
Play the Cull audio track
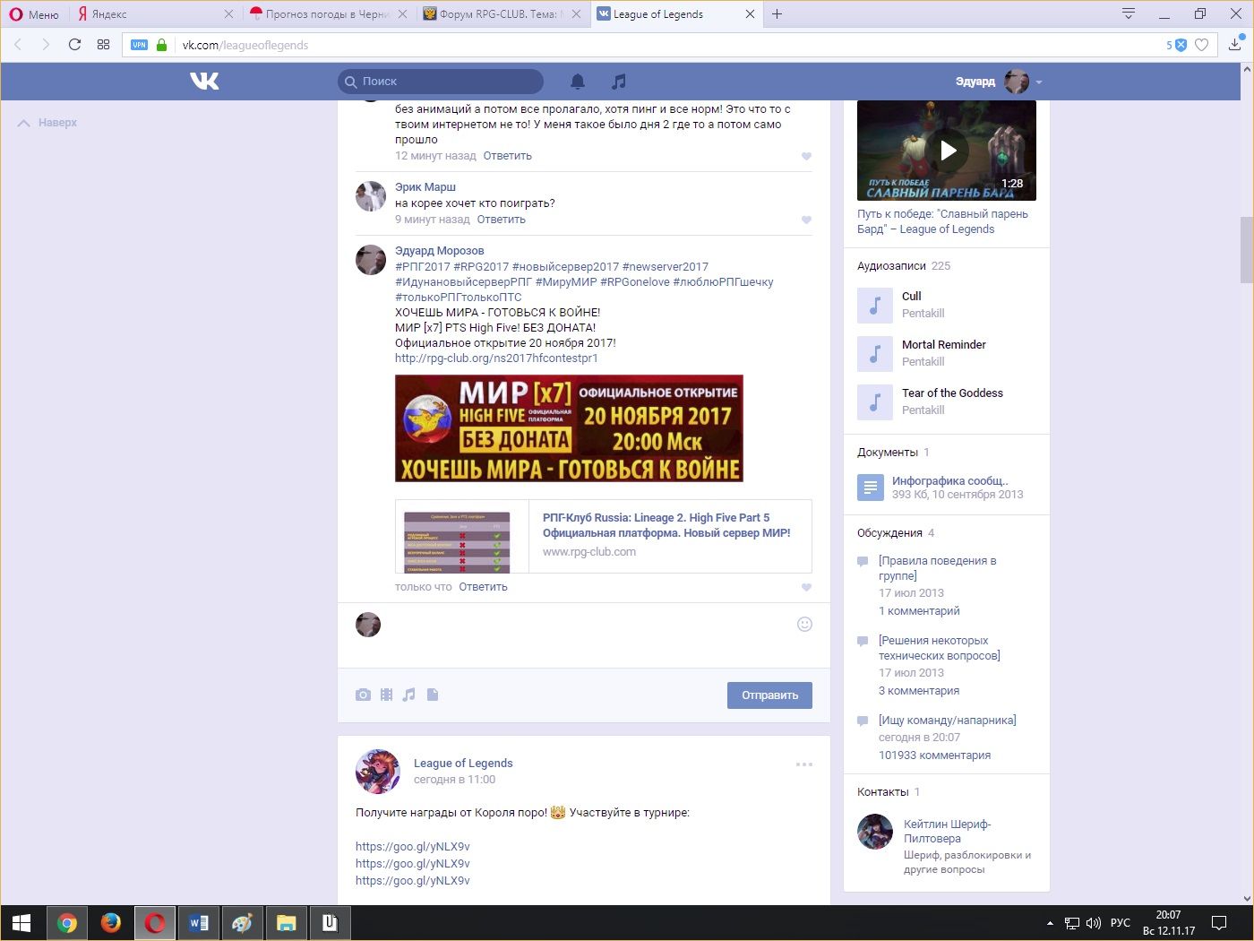875,305
